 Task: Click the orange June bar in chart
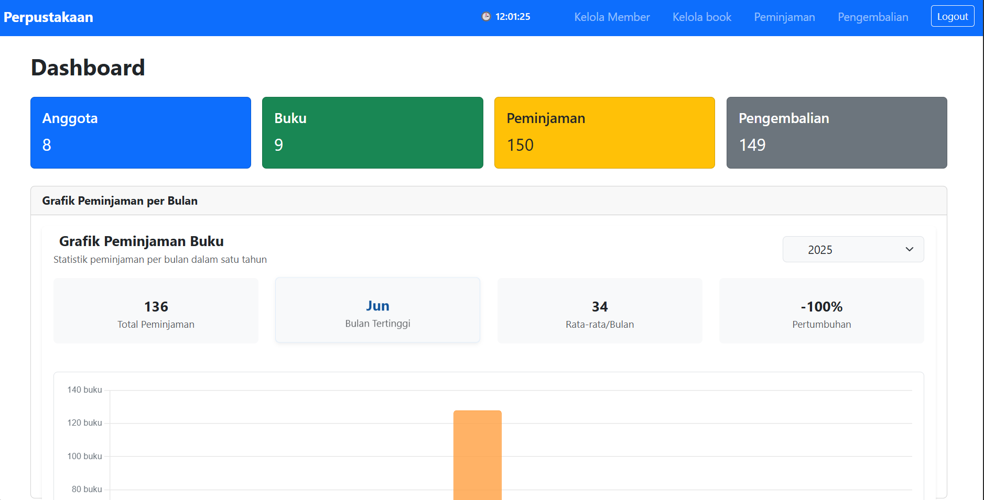[x=477, y=455]
